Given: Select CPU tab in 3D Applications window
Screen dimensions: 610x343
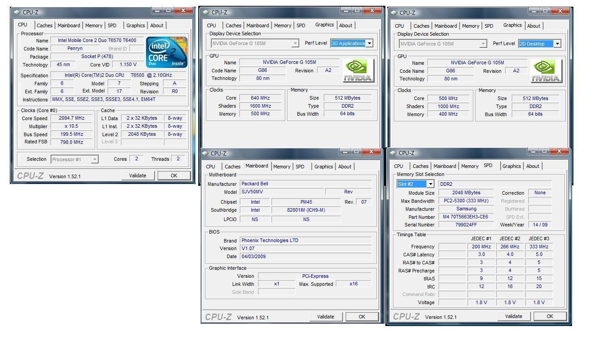Looking at the screenshot, I should pos(211,25).
